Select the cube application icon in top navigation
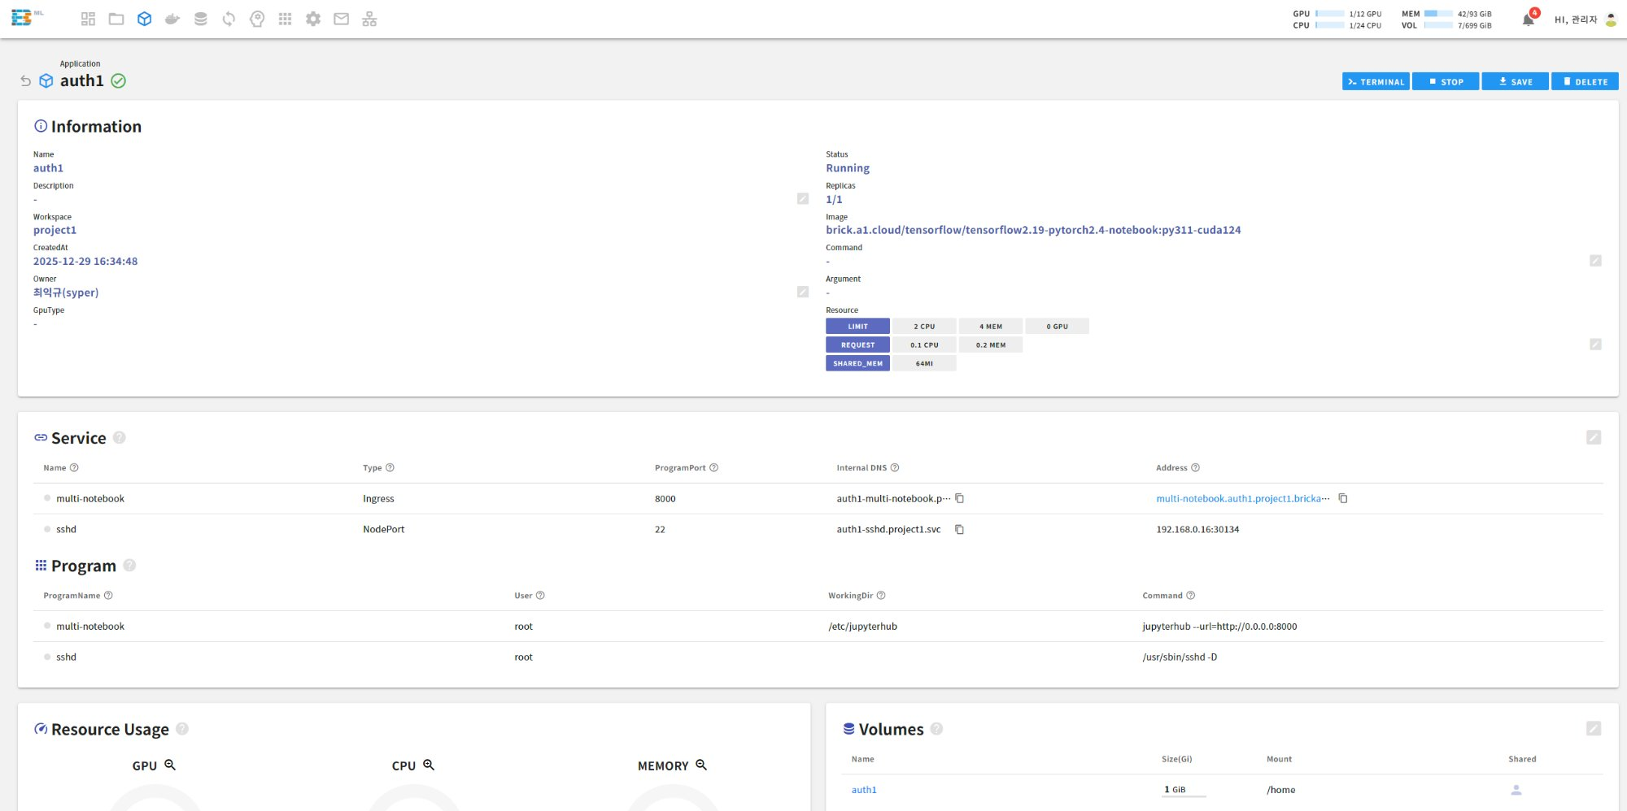Viewport: 1627px width, 811px height. click(x=144, y=19)
